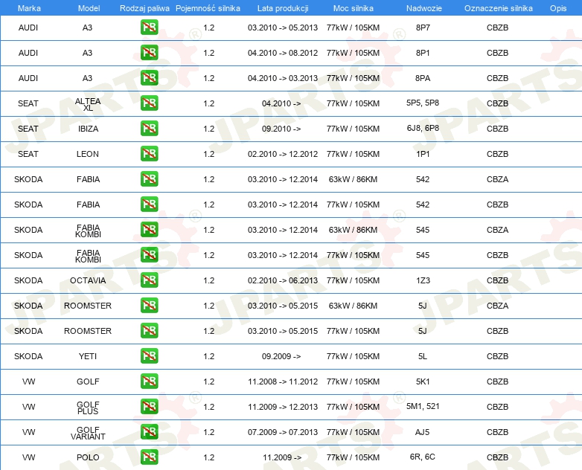Click fuel icon in VW Polo row
This screenshot has width=582, height=470.
(x=149, y=457)
